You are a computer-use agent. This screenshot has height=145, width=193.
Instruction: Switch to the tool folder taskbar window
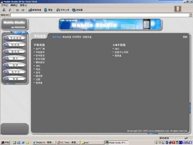pyautogui.click(x=93, y=143)
